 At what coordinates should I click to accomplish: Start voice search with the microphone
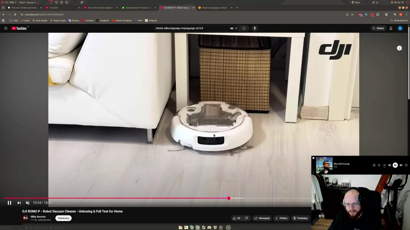click(x=255, y=28)
